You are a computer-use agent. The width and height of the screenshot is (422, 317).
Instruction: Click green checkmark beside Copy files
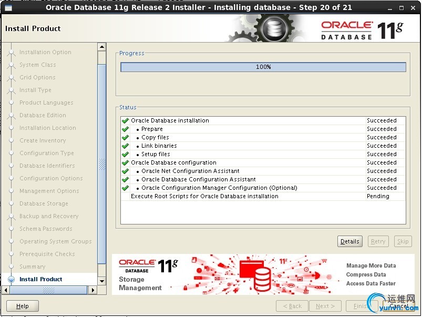pyautogui.click(x=125, y=137)
